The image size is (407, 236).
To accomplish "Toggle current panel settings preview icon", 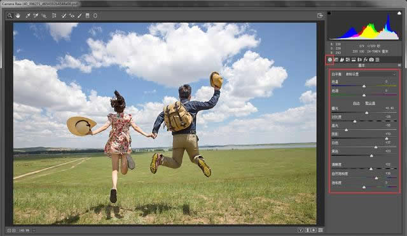I will 321,230.
